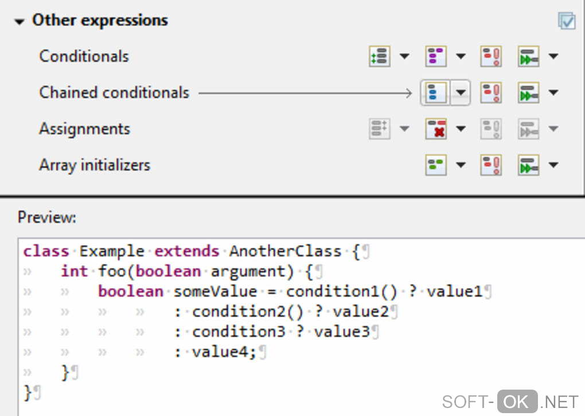
Task: Select the Chained conditionals row label
Action: coord(114,92)
